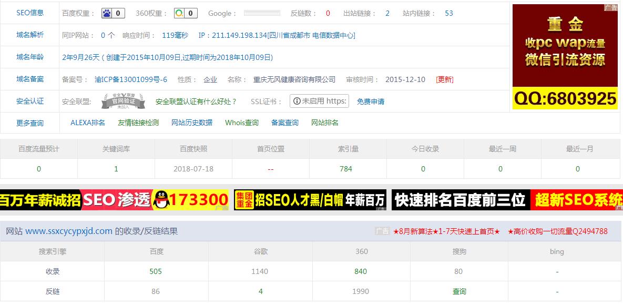Click the 广告 tag on top-right ad
This screenshot has height=305, width=623.
click(x=611, y=7)
